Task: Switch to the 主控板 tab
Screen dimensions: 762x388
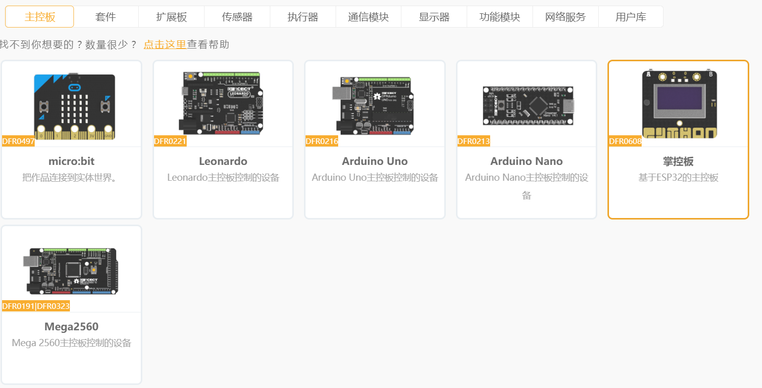Action: 40,17
